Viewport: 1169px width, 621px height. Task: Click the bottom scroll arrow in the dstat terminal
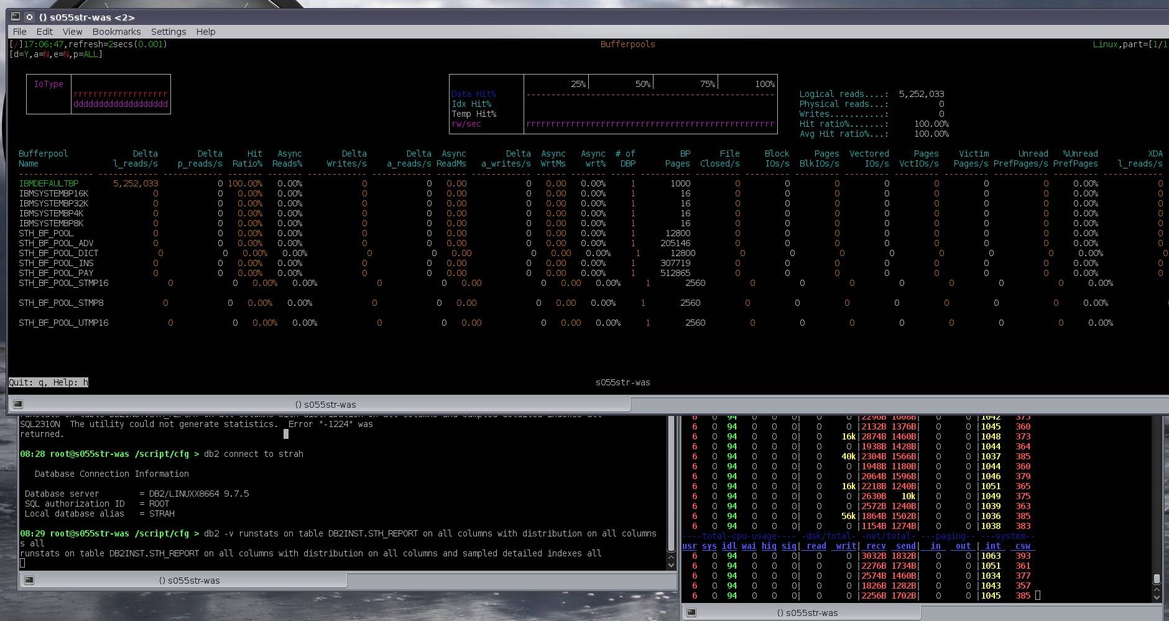(x=1157, y=597)
